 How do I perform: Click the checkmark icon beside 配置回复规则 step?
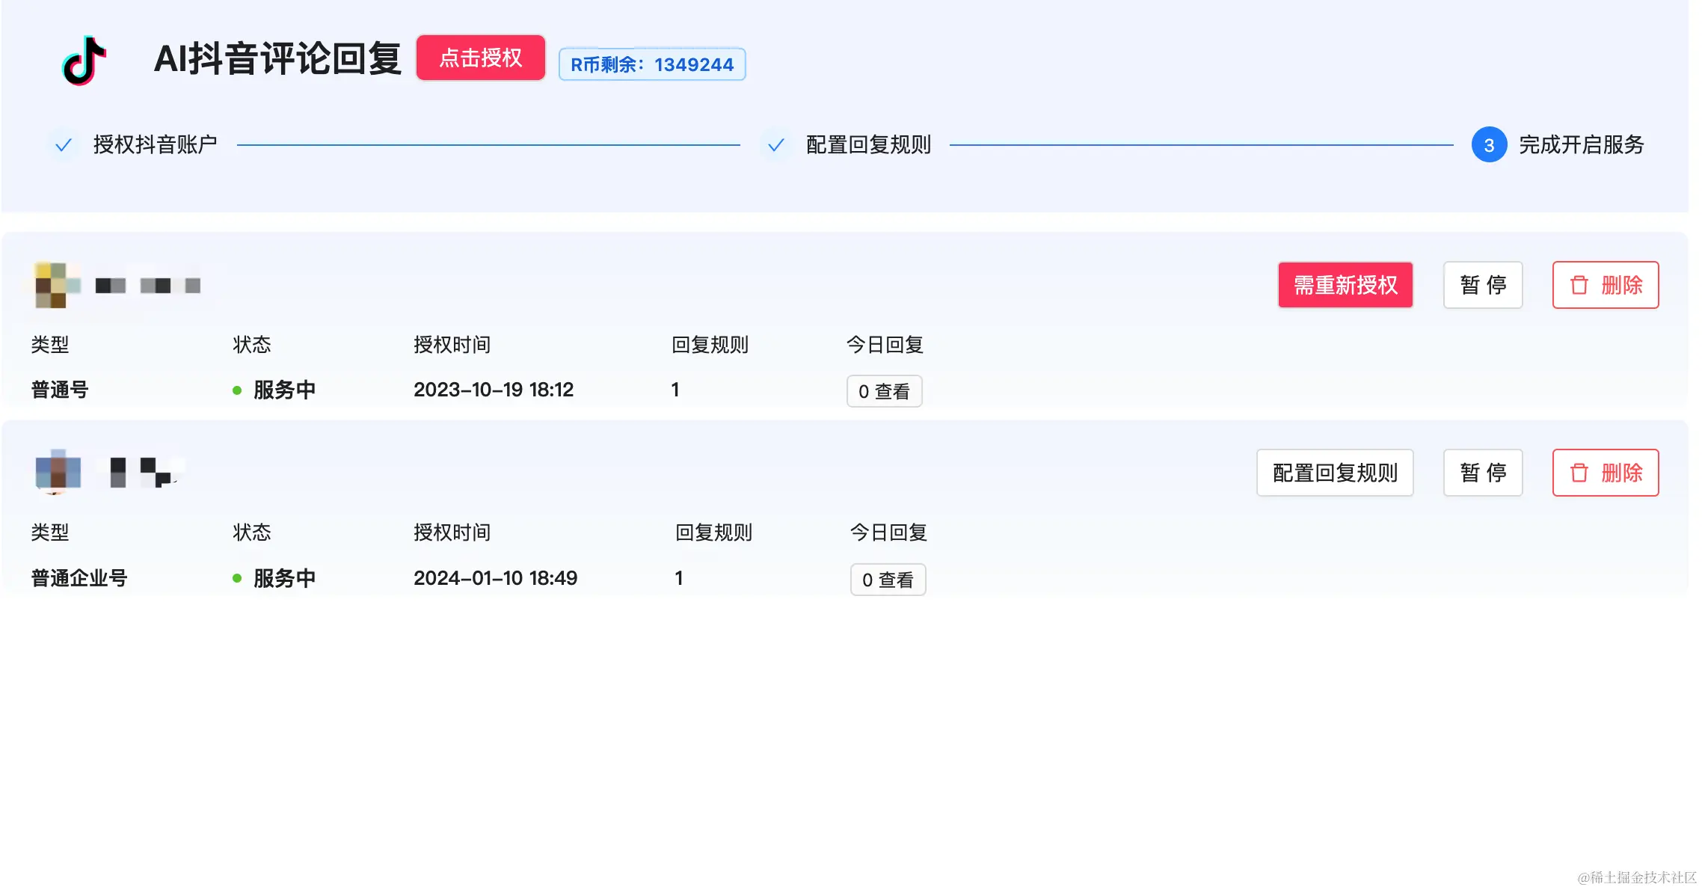click(x=776, y=144)
